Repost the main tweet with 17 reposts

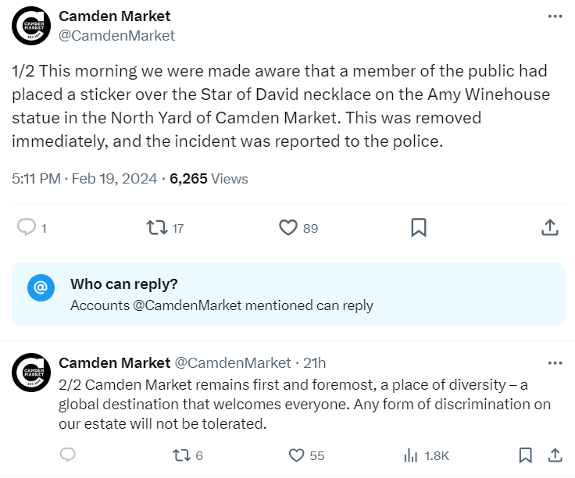[157, 227]
